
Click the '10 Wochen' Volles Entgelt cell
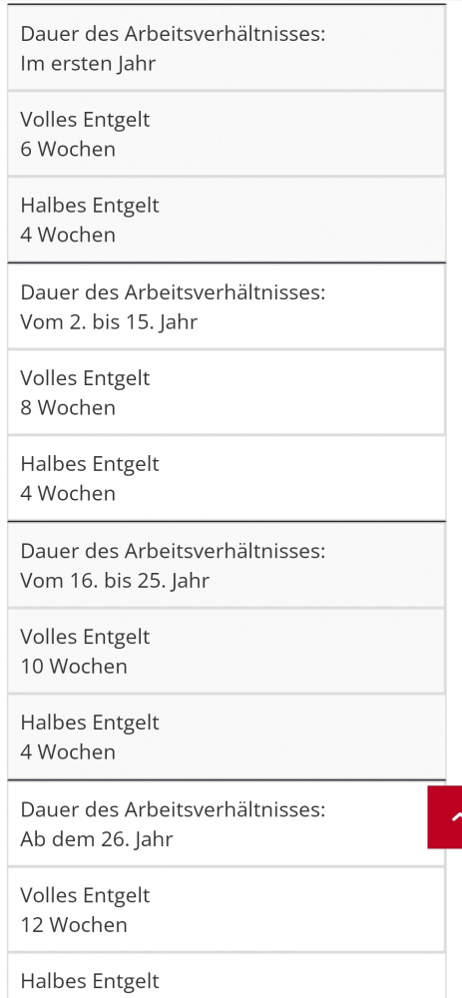click(x=227, y=651)
